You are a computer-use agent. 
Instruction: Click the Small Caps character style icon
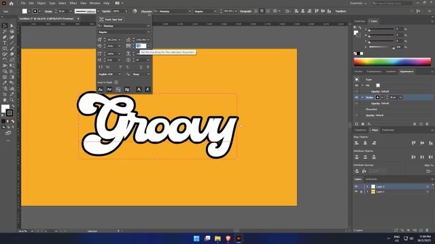pos(107,67)
